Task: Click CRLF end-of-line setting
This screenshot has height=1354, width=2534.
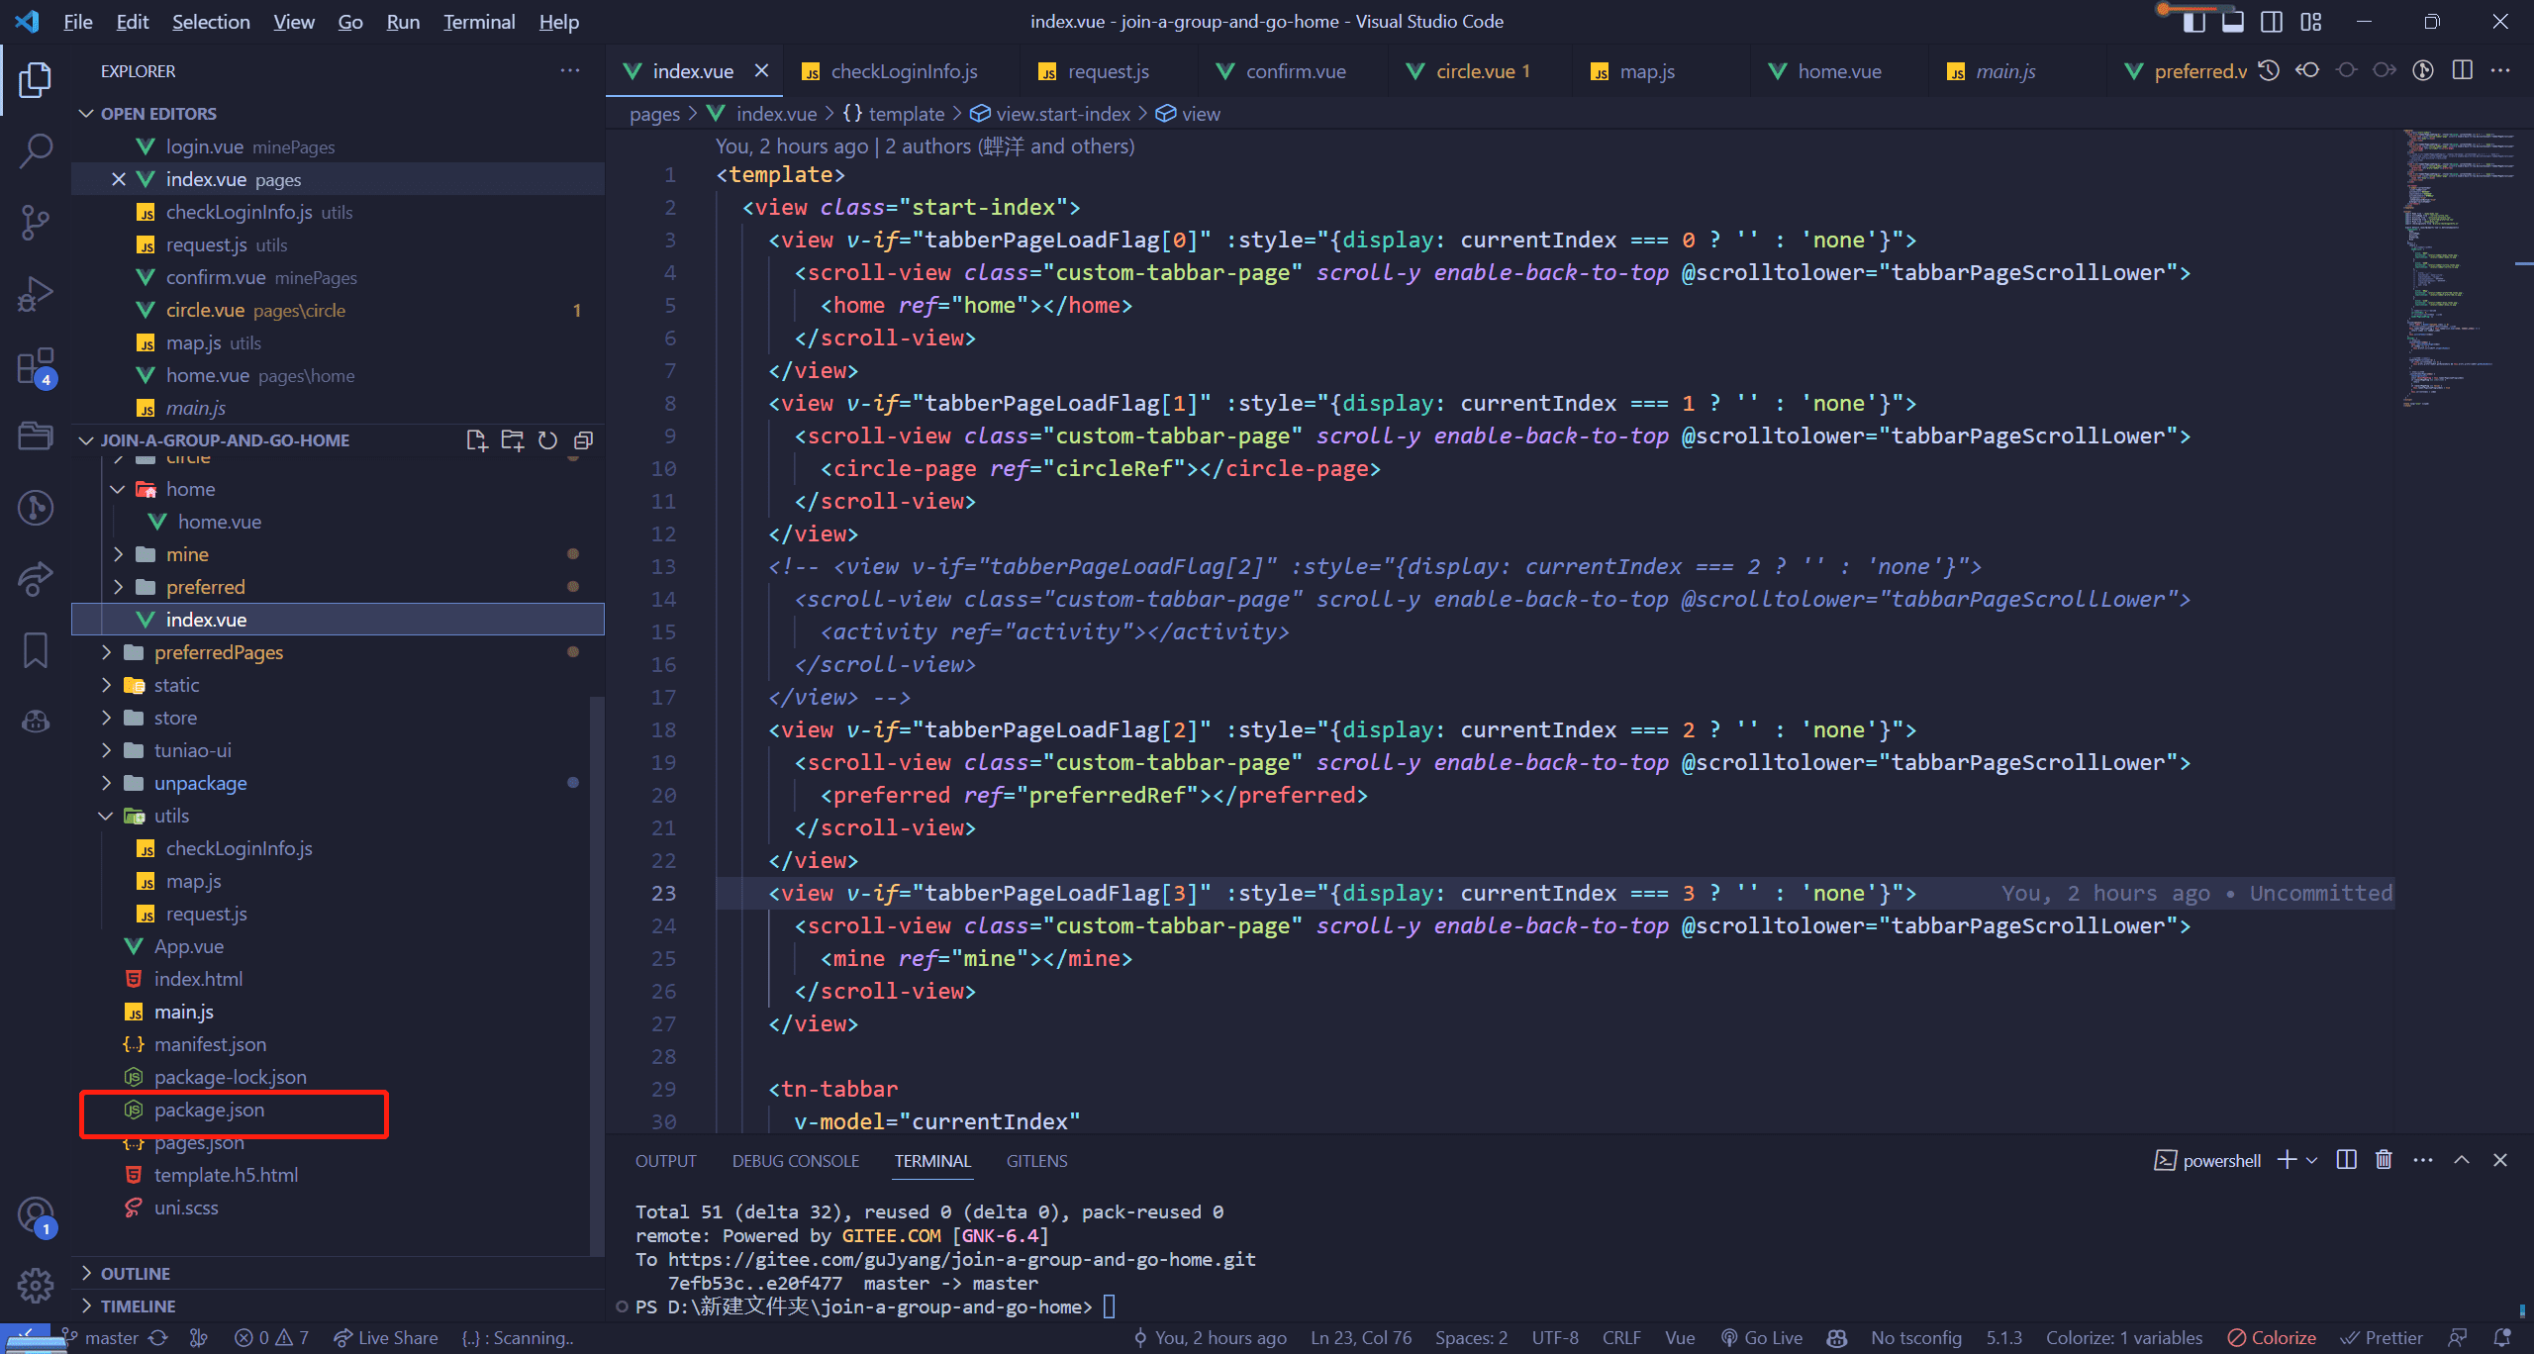Action: coord(1621,1338)
